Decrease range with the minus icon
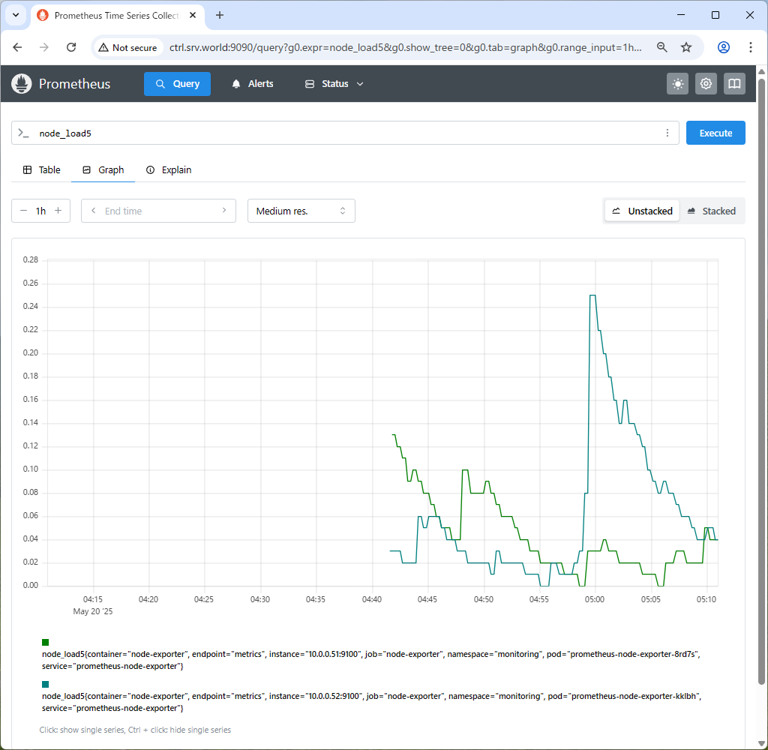Screen dimensions: 768x750 click(x=23, y=211)
